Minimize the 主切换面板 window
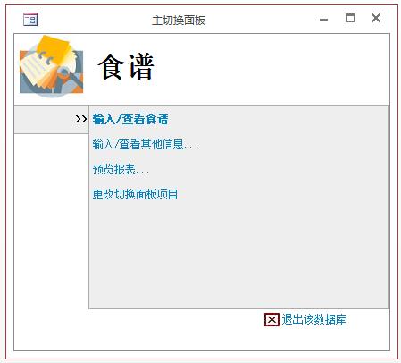The width and height of the screenshot is (401, 363). [x=323, y=20]
